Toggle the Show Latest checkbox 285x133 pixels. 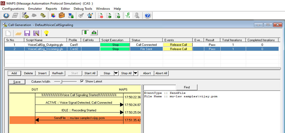pyautogui.click(x=82, y=81)
